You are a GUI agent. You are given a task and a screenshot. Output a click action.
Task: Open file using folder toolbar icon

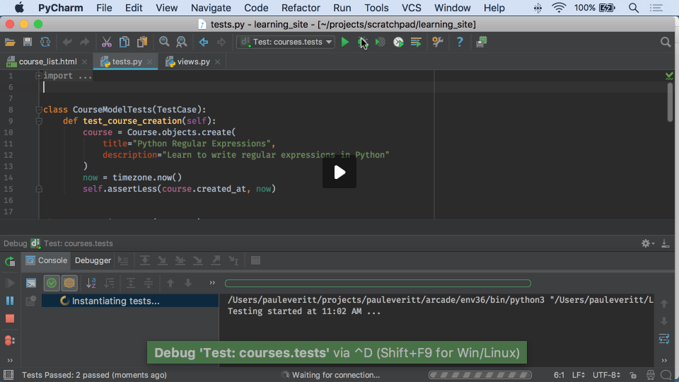point(10,42)
